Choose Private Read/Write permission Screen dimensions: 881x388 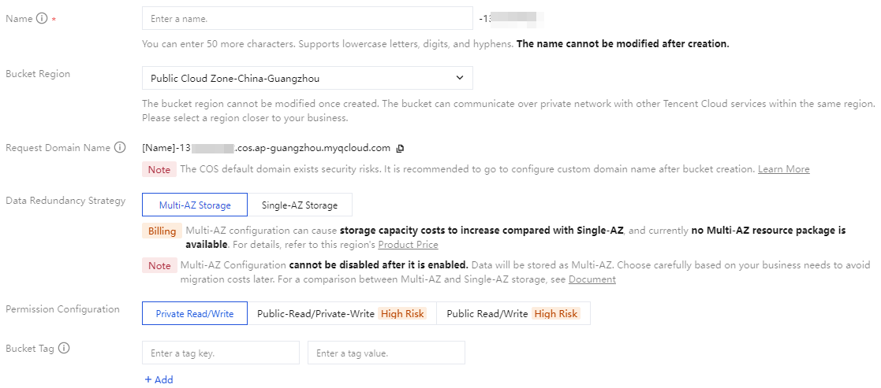tap(195, 314)
